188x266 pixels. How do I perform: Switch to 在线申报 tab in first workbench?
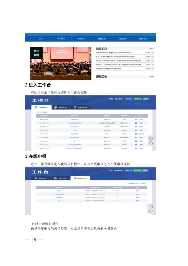(79, 107)
